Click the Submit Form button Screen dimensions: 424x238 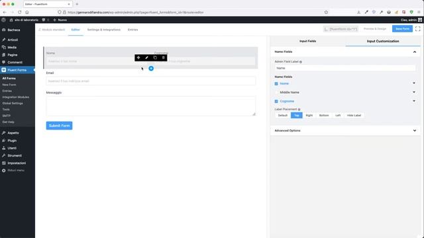[59, 126]
